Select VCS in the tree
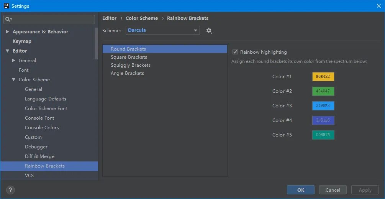Viewport: 385px width, 199px height. (x=29, y=175)
